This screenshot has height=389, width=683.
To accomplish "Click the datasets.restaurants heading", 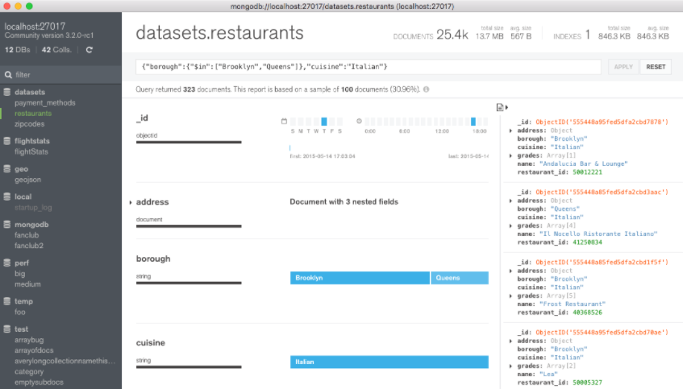I will 219,33.
